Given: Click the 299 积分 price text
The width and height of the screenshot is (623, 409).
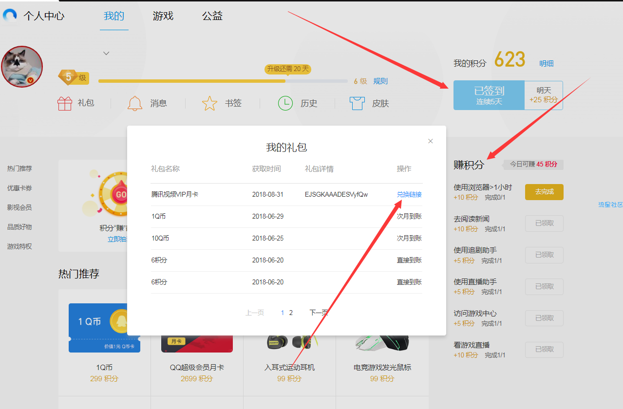Looking at the screenshot, I should click(104, 378).
